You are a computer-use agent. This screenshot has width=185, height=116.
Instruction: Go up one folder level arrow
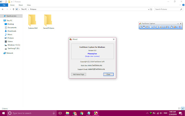click(x=13, y=9)
